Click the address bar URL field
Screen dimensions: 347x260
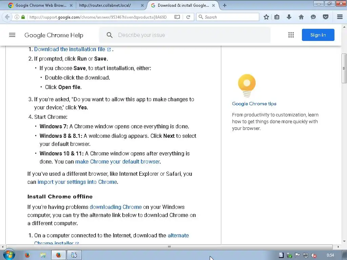click(98, 17)
